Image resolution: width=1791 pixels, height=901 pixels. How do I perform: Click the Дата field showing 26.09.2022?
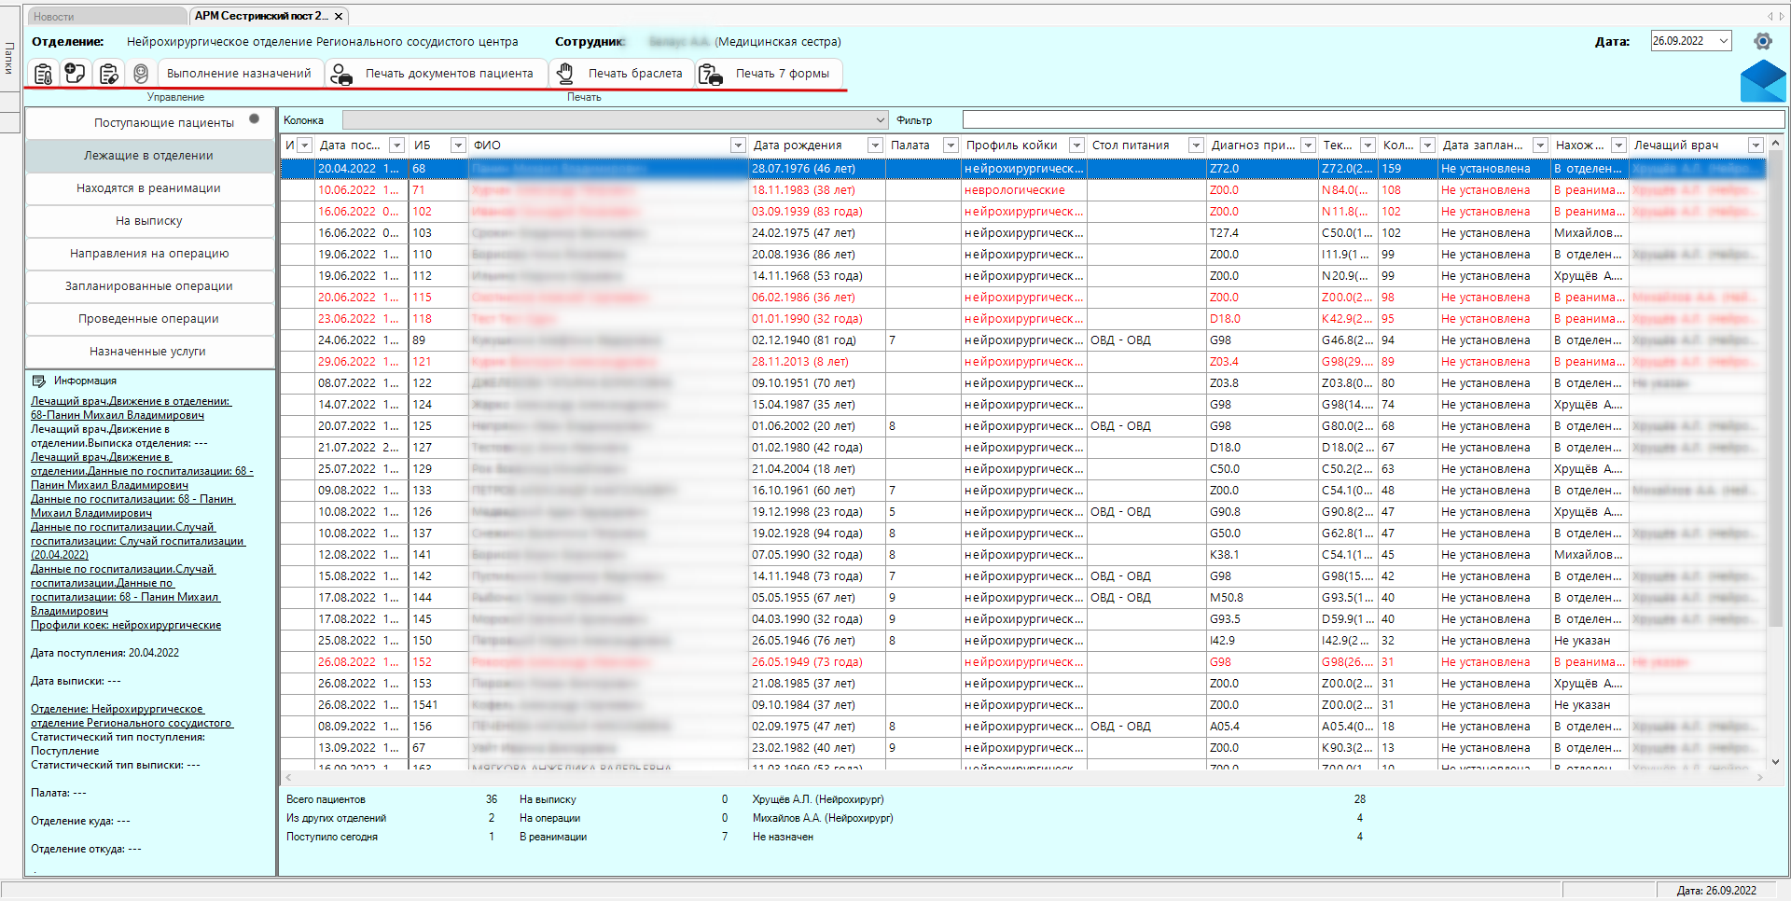coord(1683,41)
